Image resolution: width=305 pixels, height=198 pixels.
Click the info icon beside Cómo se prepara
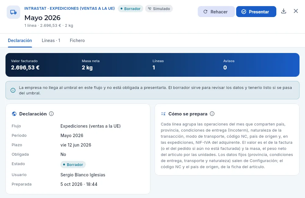click(x=212, y=114)
